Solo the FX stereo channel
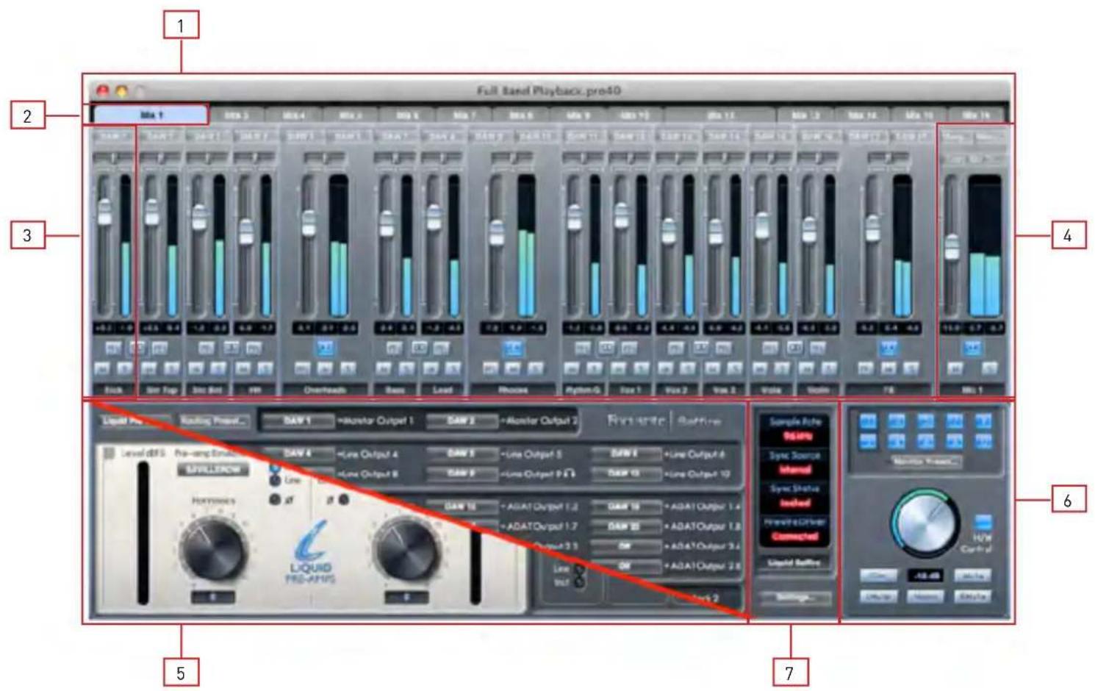 click(x=911, y=369)
